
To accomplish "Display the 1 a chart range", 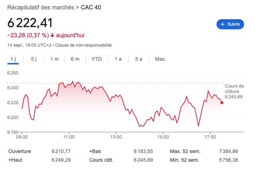I will 118,59.
